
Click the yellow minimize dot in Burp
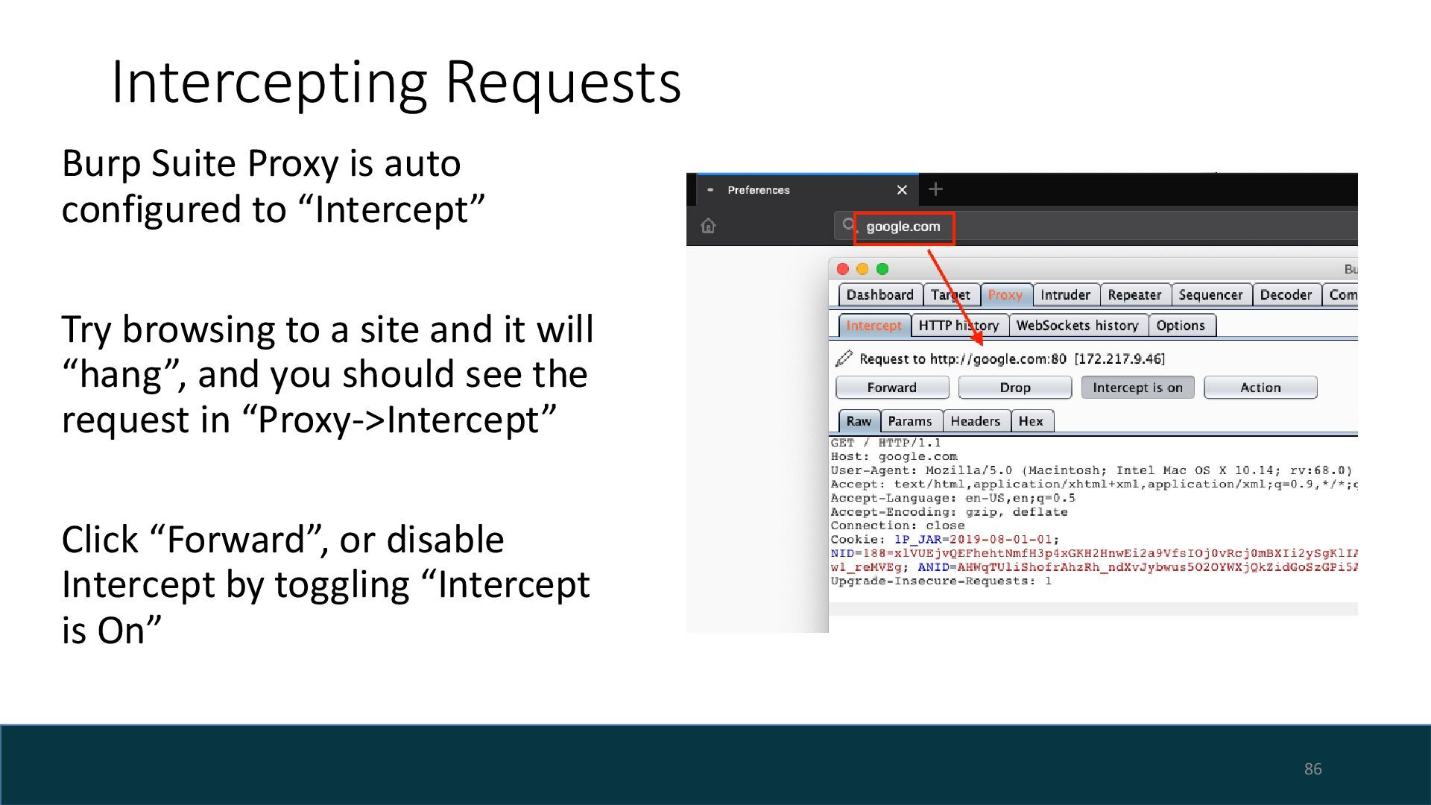point(862,269)
